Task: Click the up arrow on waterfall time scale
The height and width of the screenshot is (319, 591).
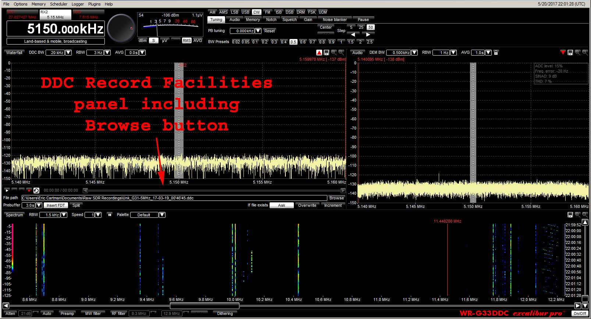Action: [585, 222]
